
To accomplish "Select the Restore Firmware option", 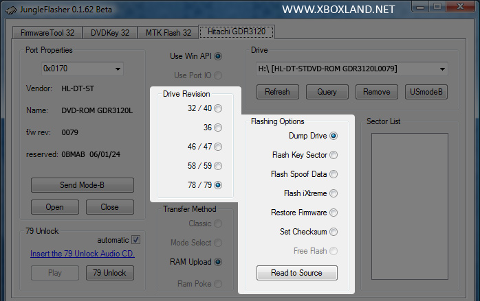I will coord(334,213).
